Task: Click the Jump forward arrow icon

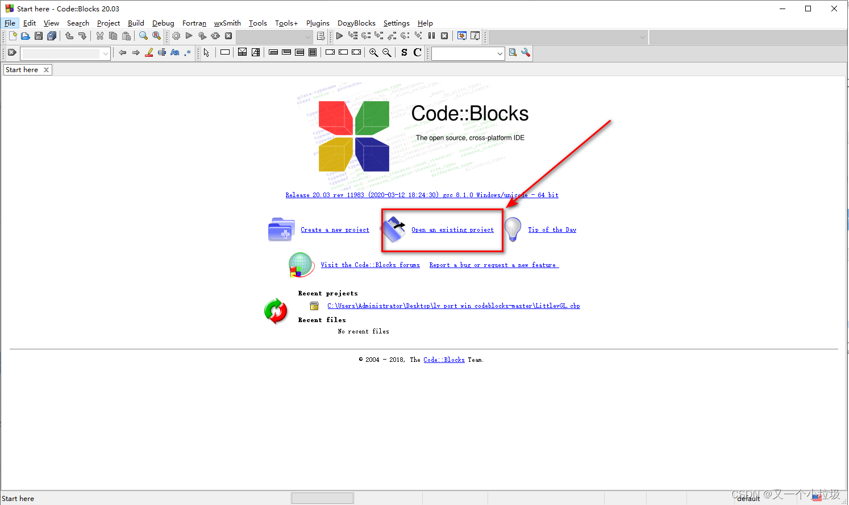Action: (x=136, y=53)
